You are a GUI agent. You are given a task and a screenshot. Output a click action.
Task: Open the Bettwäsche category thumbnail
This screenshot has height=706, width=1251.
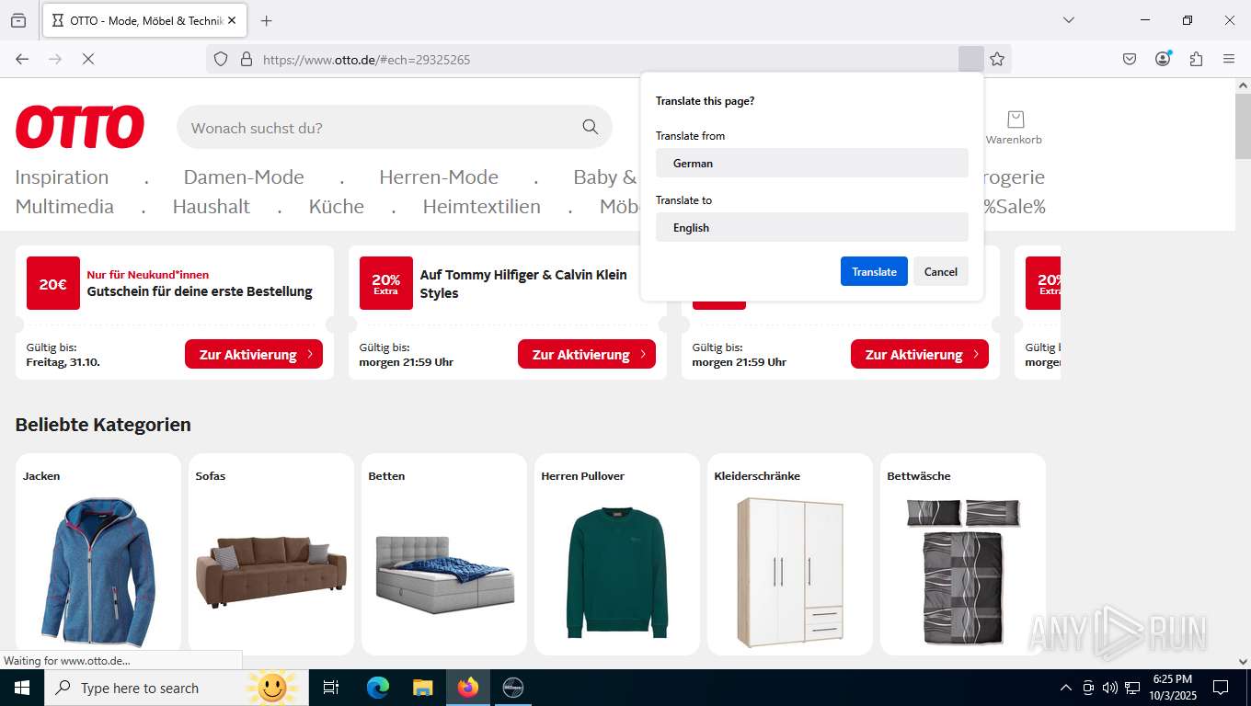pos(963,554)
